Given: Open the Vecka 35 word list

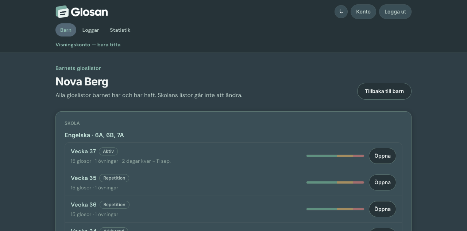Looking at the screenshot, I should coord(382,182).
